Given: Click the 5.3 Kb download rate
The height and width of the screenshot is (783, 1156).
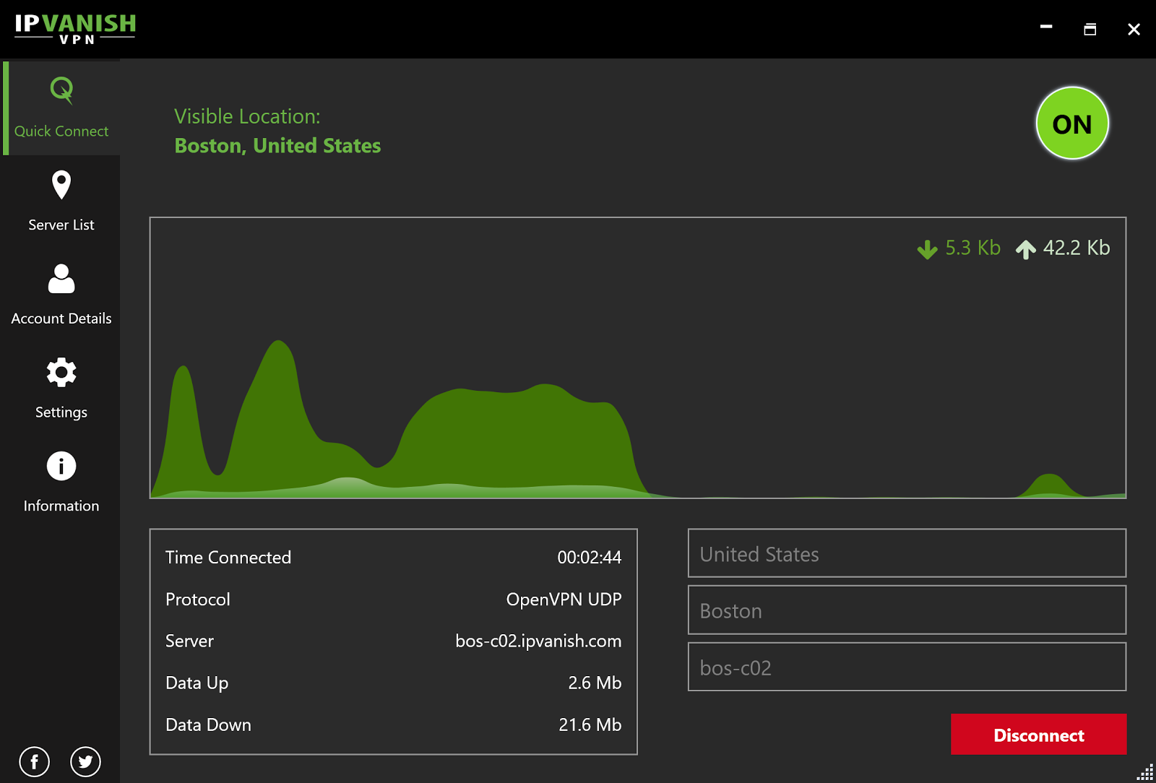Looking at the screenshot, I should pos(972,248).
